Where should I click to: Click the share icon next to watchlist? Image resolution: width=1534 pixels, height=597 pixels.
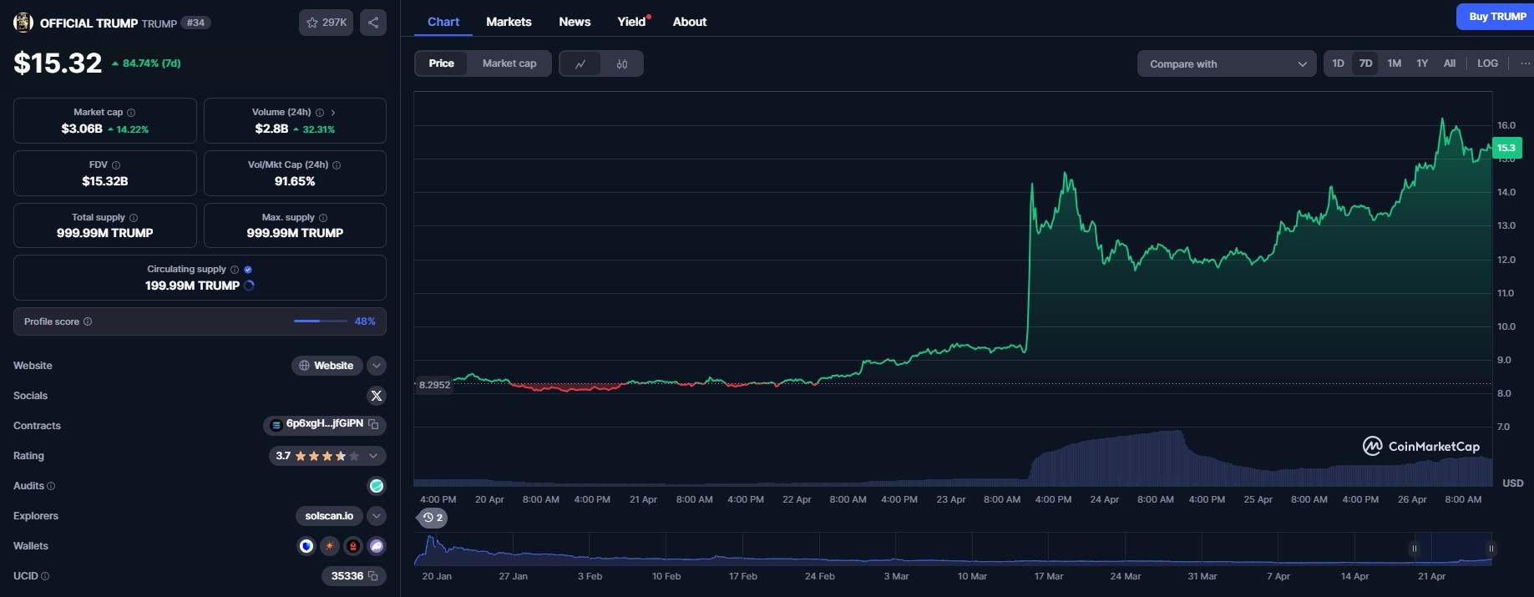373,23
